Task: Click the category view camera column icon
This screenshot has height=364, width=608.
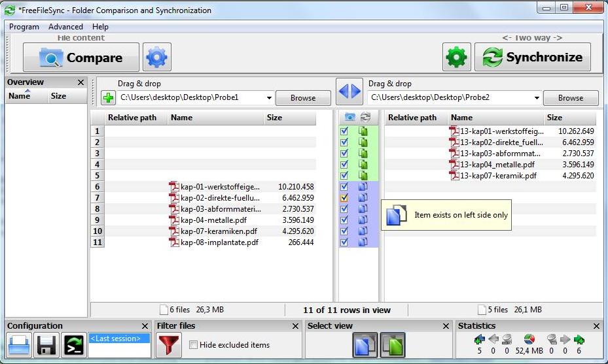Action: (x=349, y=117)
